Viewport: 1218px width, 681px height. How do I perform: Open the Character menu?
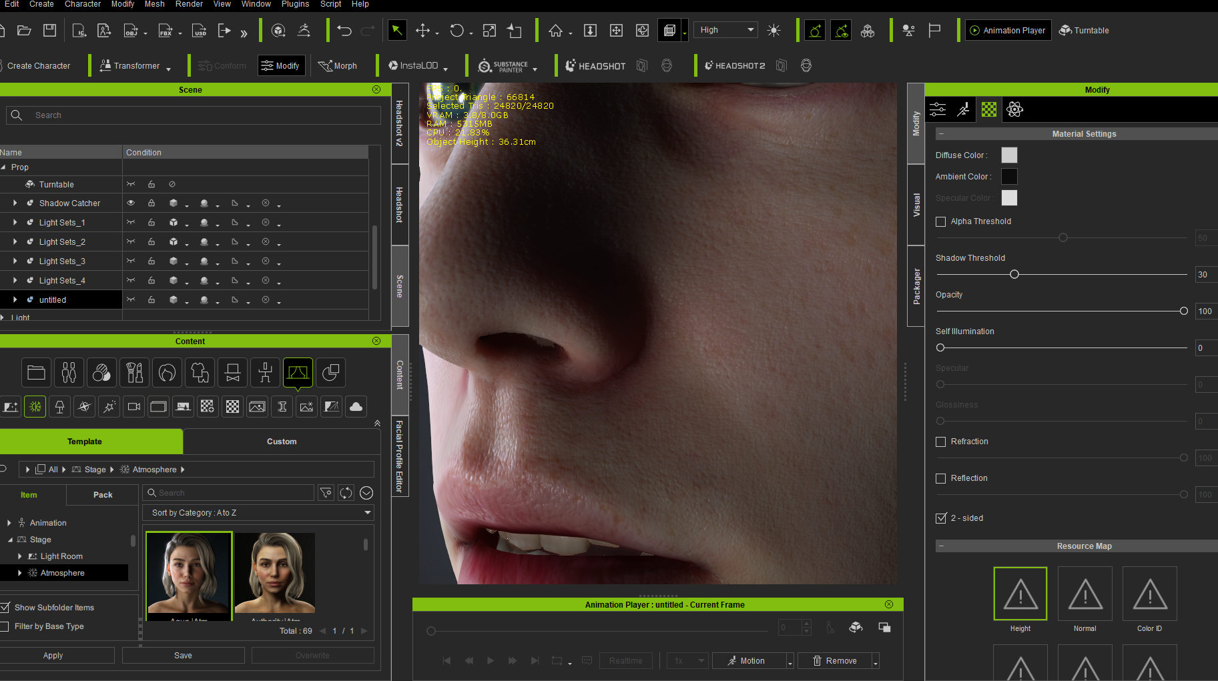(83, 4)
